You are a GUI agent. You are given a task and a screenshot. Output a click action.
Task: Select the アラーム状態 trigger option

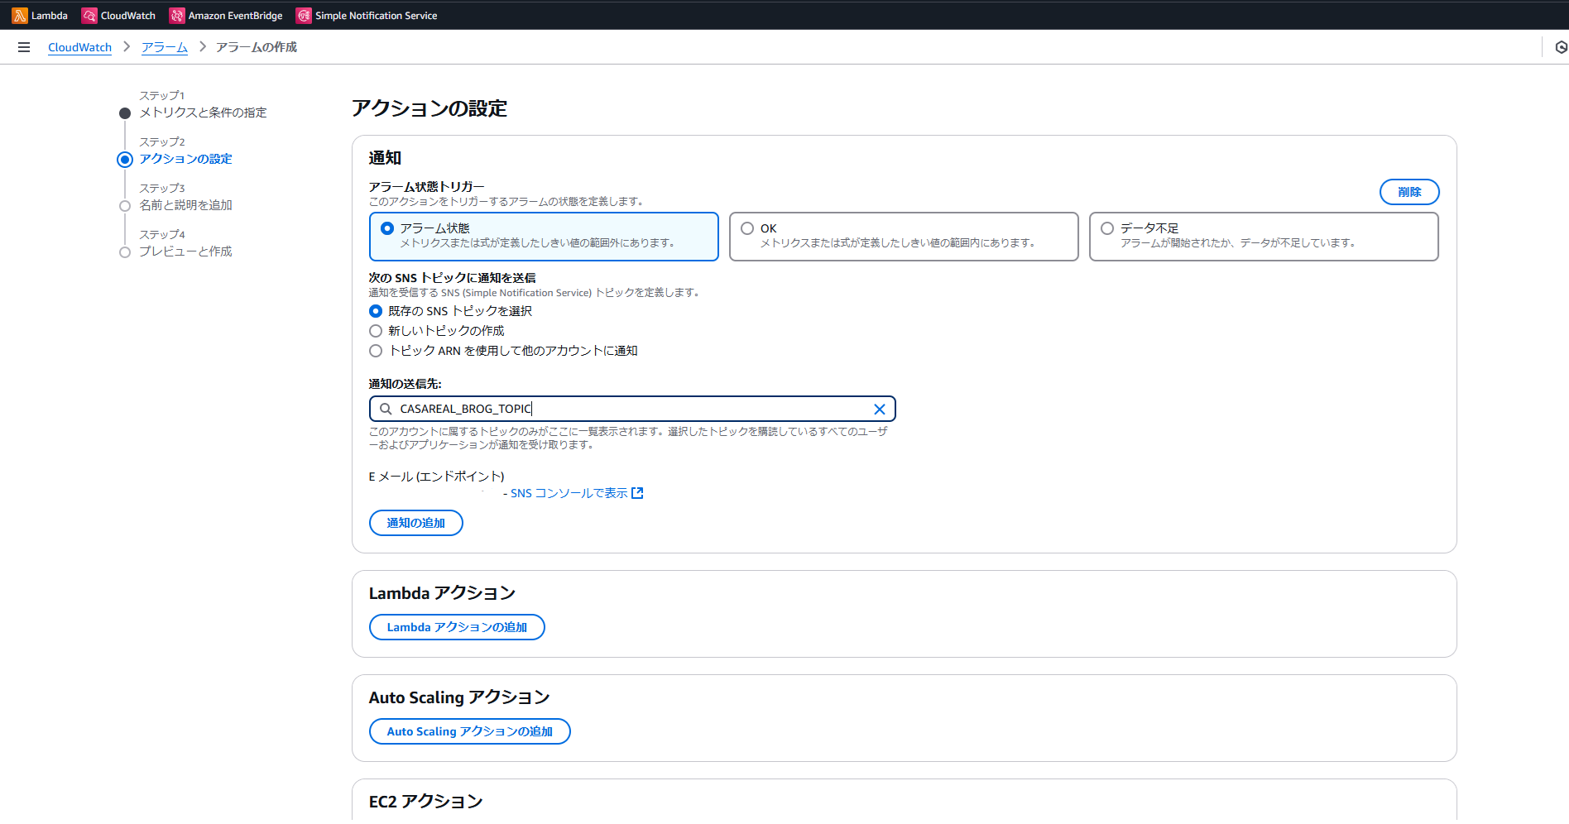tap(544, 237)
